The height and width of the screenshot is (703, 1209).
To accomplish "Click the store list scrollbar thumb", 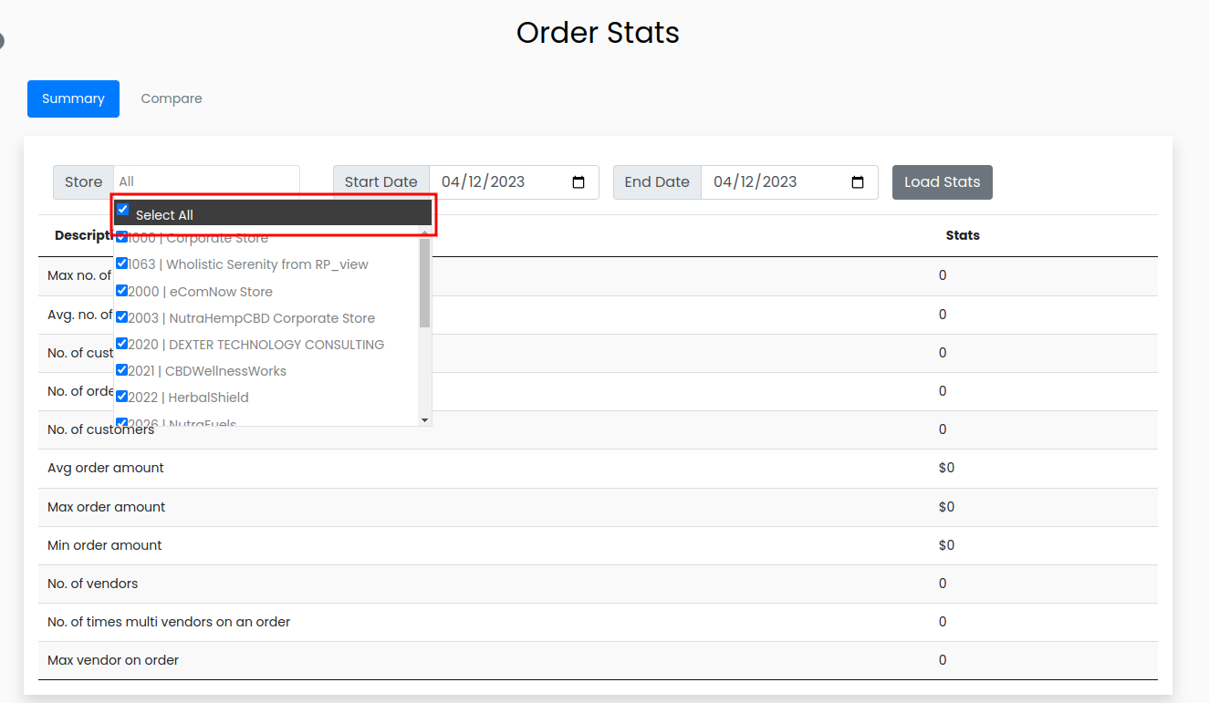I will coord(424,283).
